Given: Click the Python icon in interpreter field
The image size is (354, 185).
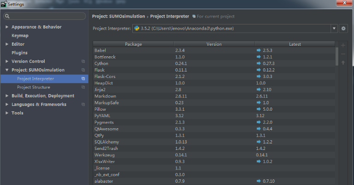Looking at the screenshot, I should coord(137,28).
